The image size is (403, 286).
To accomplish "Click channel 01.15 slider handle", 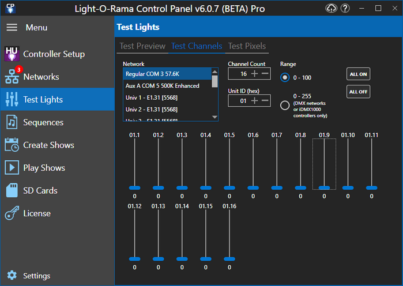I will point(206,259).
